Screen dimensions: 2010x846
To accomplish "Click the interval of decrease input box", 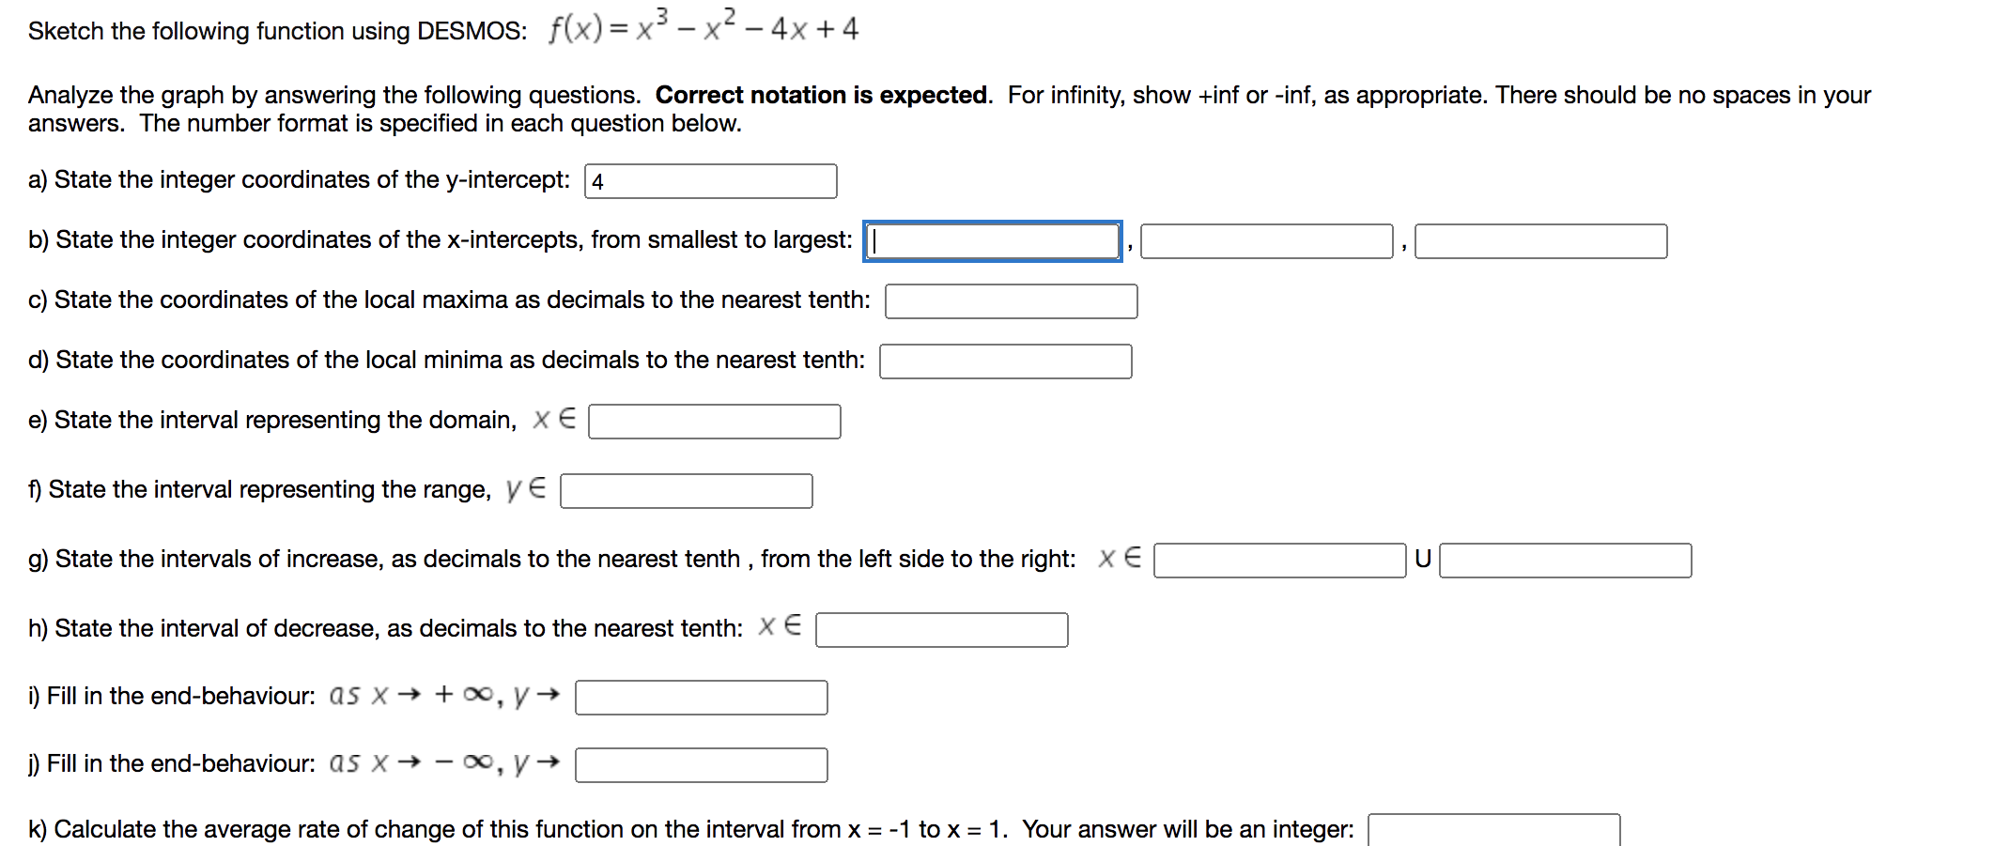I will click(x=942, y=630).
